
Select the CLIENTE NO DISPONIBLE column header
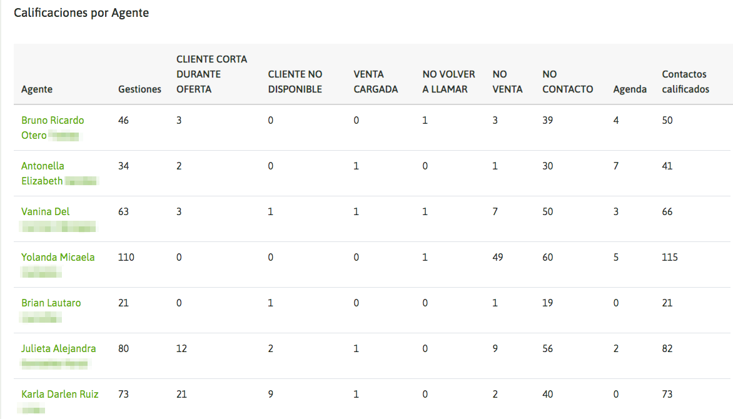[x=295, y=82]
